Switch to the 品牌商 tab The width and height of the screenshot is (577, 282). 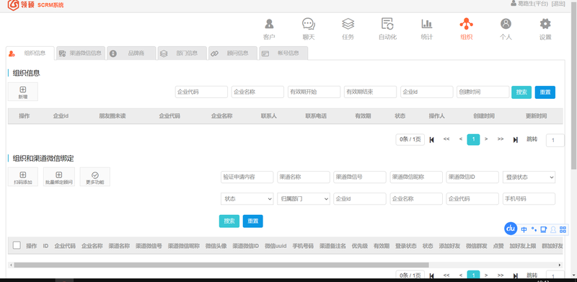(131, 53)
